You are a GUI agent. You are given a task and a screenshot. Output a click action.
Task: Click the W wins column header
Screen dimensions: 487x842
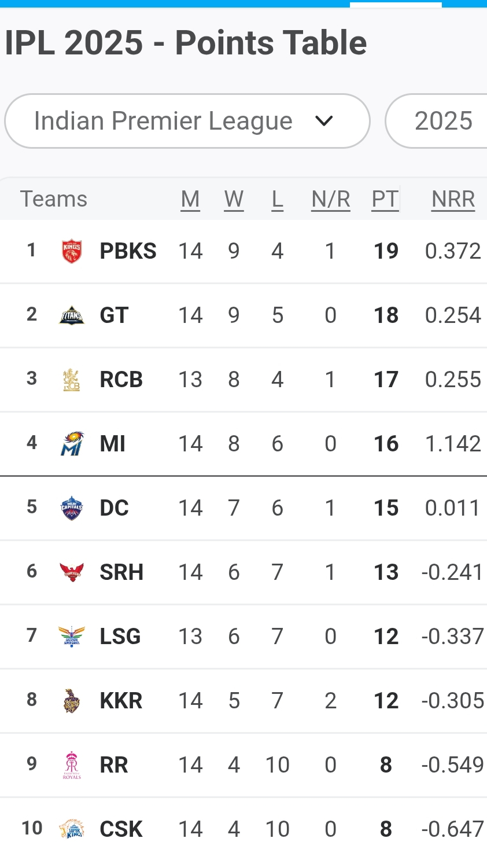pyautogui.click(x=234, y=199)
